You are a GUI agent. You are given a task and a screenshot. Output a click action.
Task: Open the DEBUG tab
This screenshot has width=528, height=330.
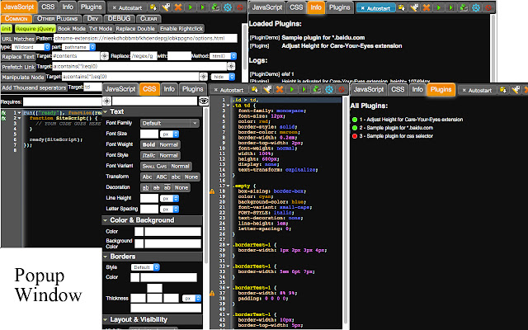(120, 17)
